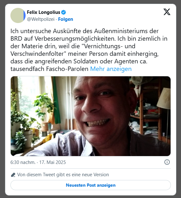This screenshot has height=198, width=181.
Task: Click the quoted phrase Vernichtungs- und Verschwindenfolter
Action: point(73,50)
